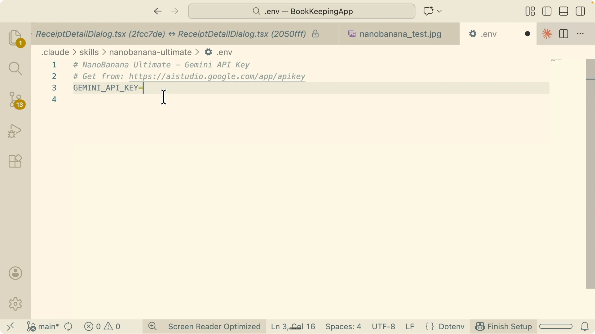This screenshot has width=595, height=334.
Task: Toggle the primary side bar
Action: pyautogui.click(x=547, y=11)
